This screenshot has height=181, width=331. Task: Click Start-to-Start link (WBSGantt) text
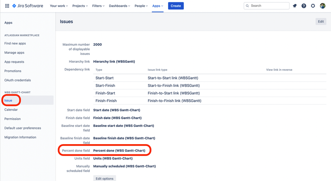(x=173, y=78)
